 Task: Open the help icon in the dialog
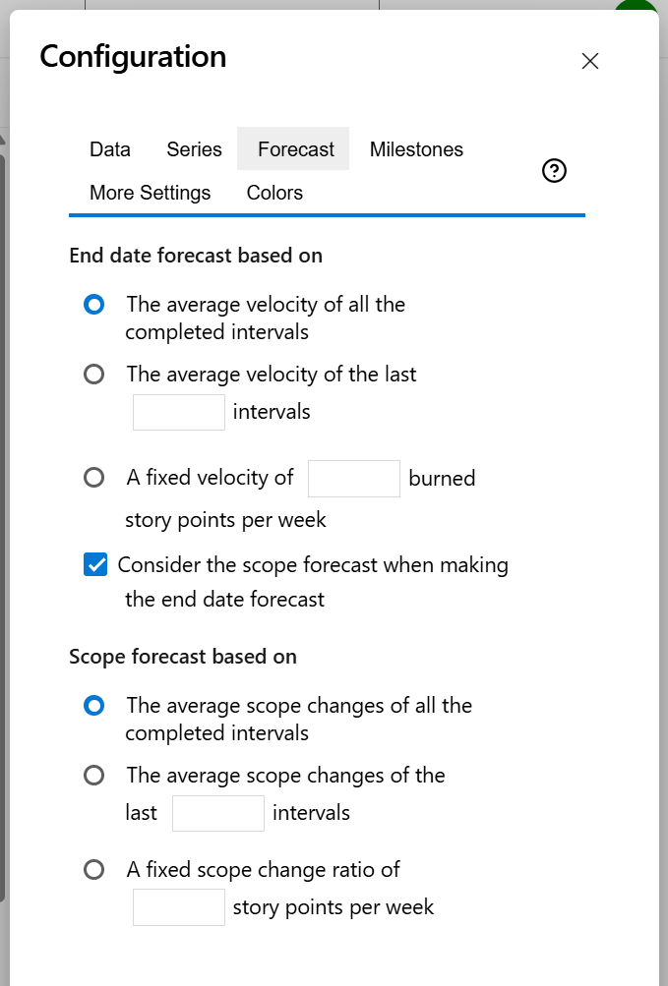click(554, 170)
